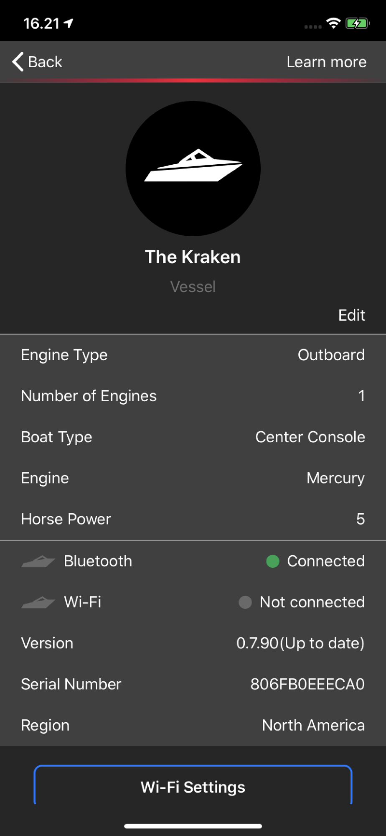
Task: Tap the Boat Type Center Console value
Action: coord(310,437)
